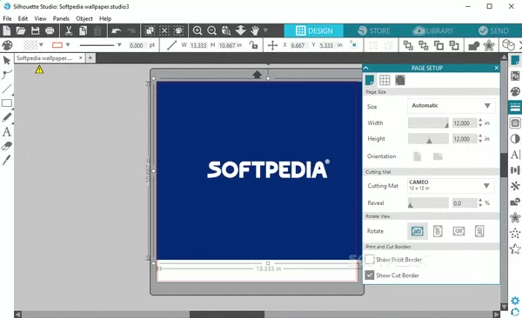This screenshot has height=318, width=522.
Task: Adjust the Height slider
Action: click(x=428, y=139)
